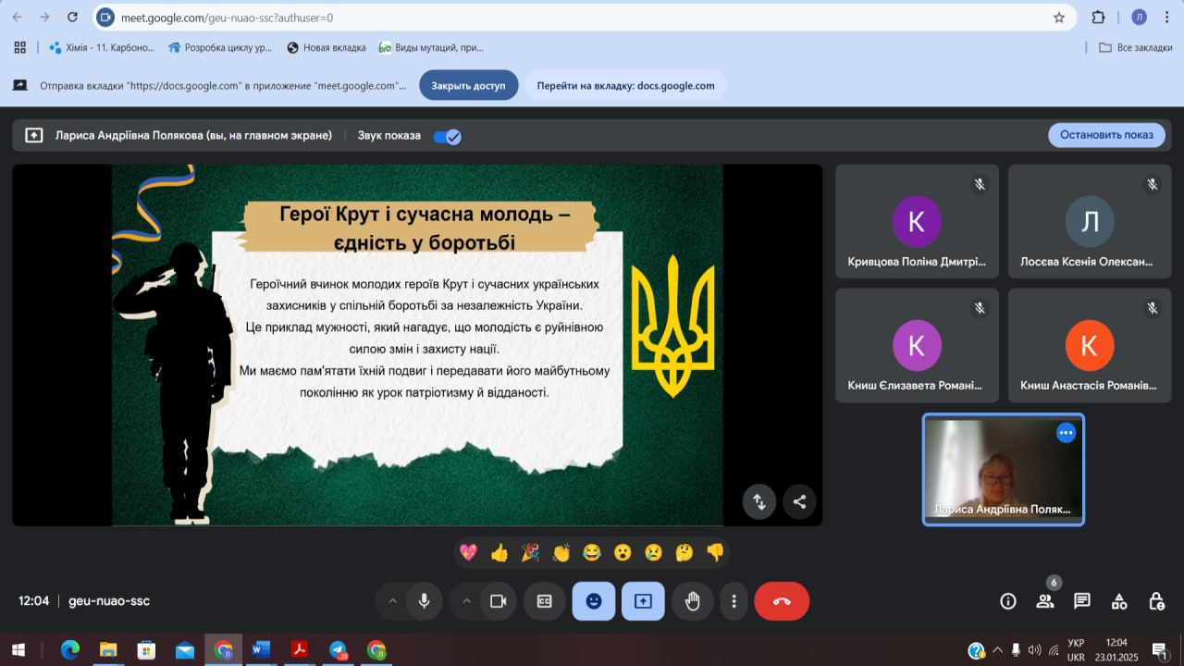Hang up with the red call button

(x=782, y=601)
